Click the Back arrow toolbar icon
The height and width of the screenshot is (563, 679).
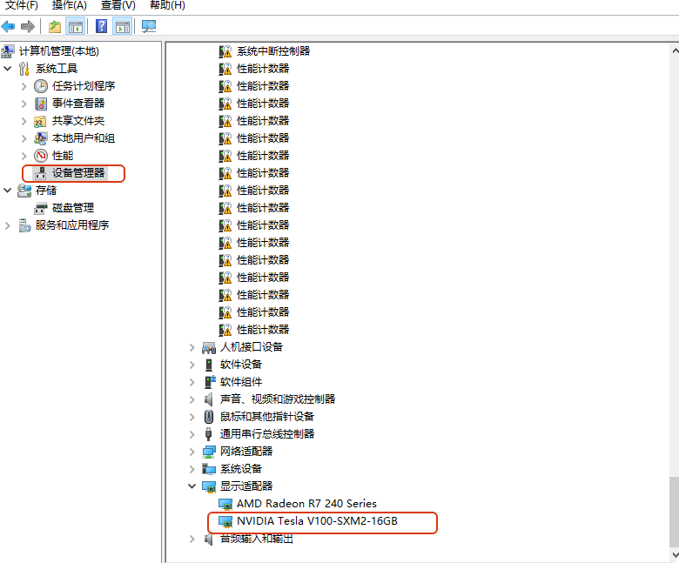[x=9, y=26]
